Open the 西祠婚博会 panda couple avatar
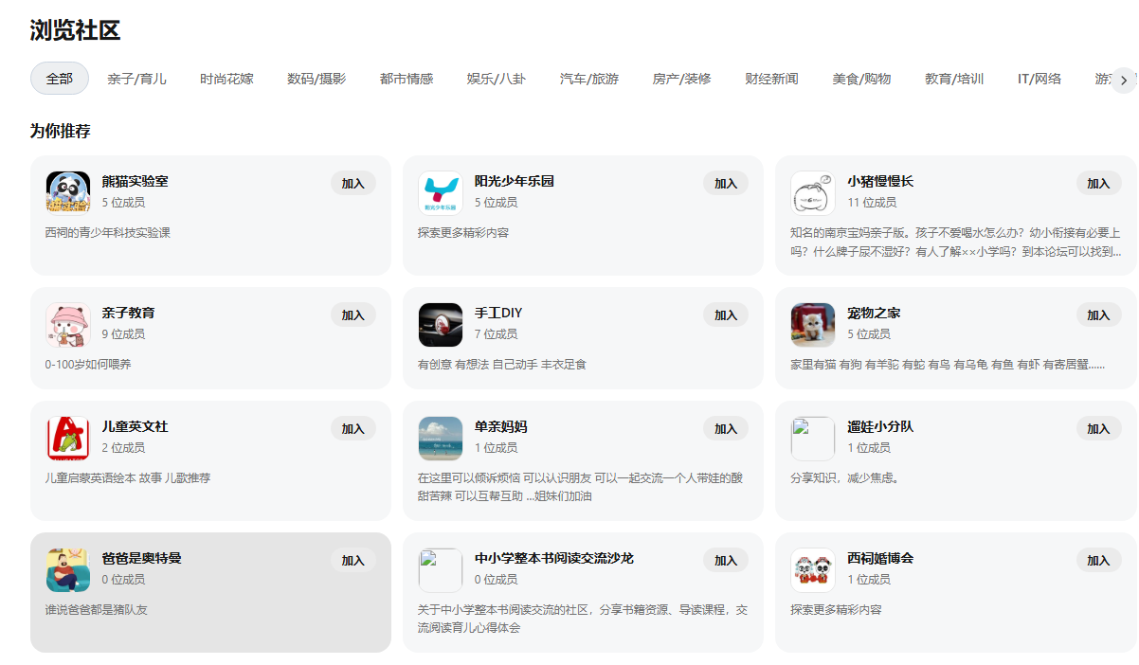 pyautogui.click(x=813, y=570)
